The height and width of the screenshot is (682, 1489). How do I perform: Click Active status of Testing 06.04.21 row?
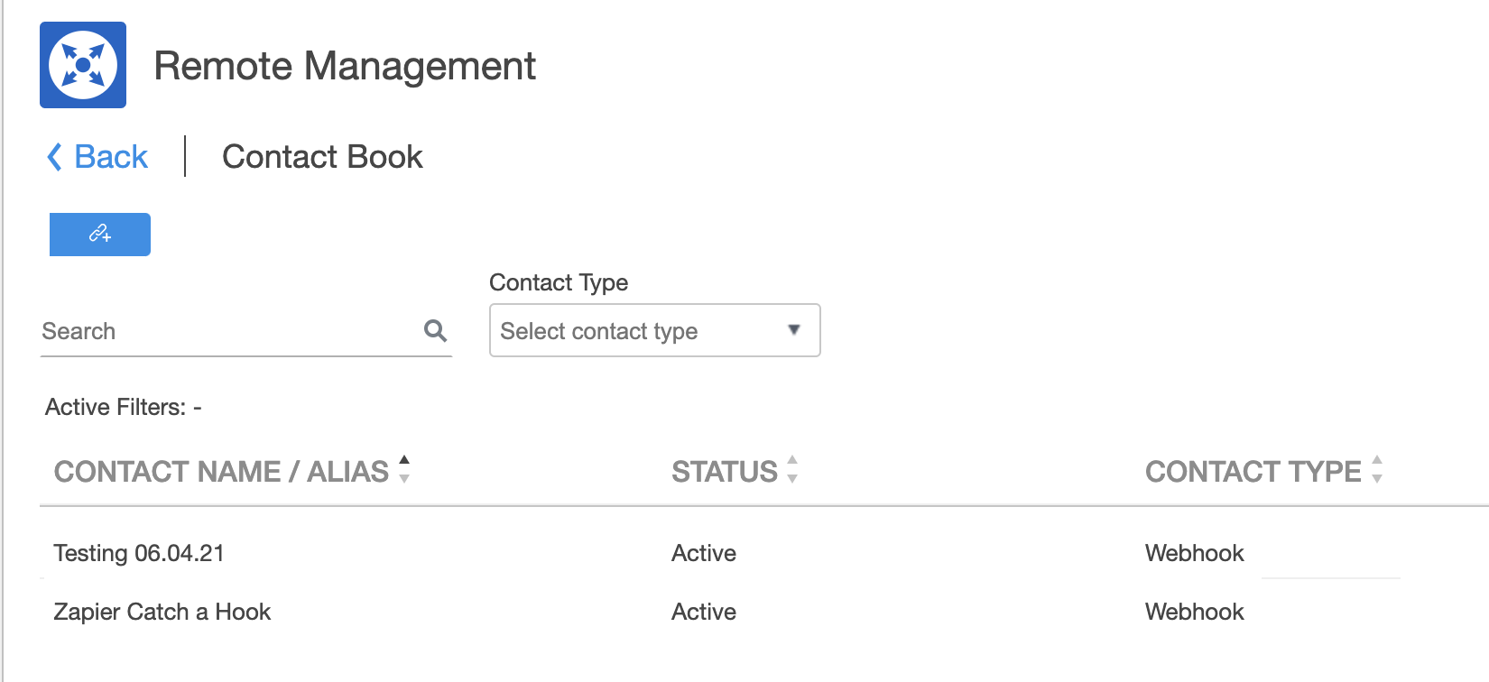[x=704, y=553]
